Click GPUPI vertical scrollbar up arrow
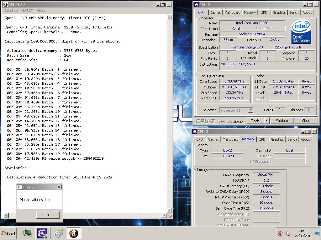 click(x=170, y=18)
